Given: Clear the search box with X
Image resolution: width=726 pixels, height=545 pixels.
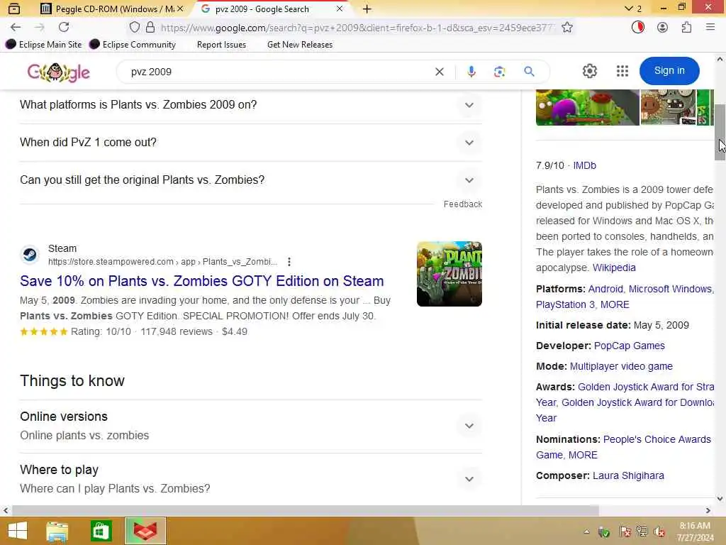Looking at the screenshot, I should click(x=440, y=72).
